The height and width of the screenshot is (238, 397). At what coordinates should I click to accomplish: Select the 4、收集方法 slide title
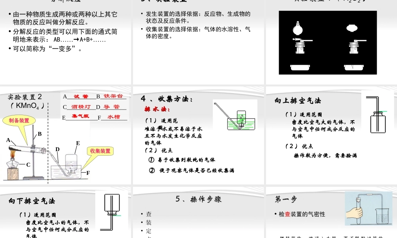tap(167, 99)
